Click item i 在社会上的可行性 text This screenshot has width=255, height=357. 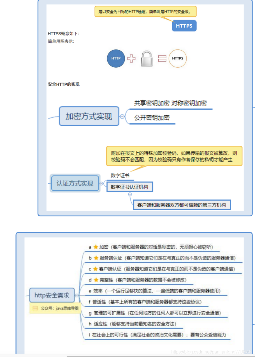pyautogui.click(x=157, y=335)
